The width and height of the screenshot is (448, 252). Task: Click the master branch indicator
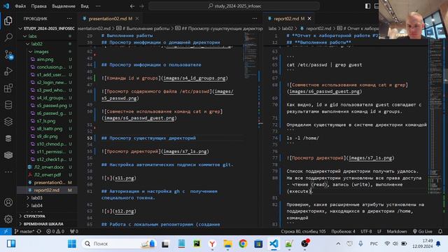24,232
